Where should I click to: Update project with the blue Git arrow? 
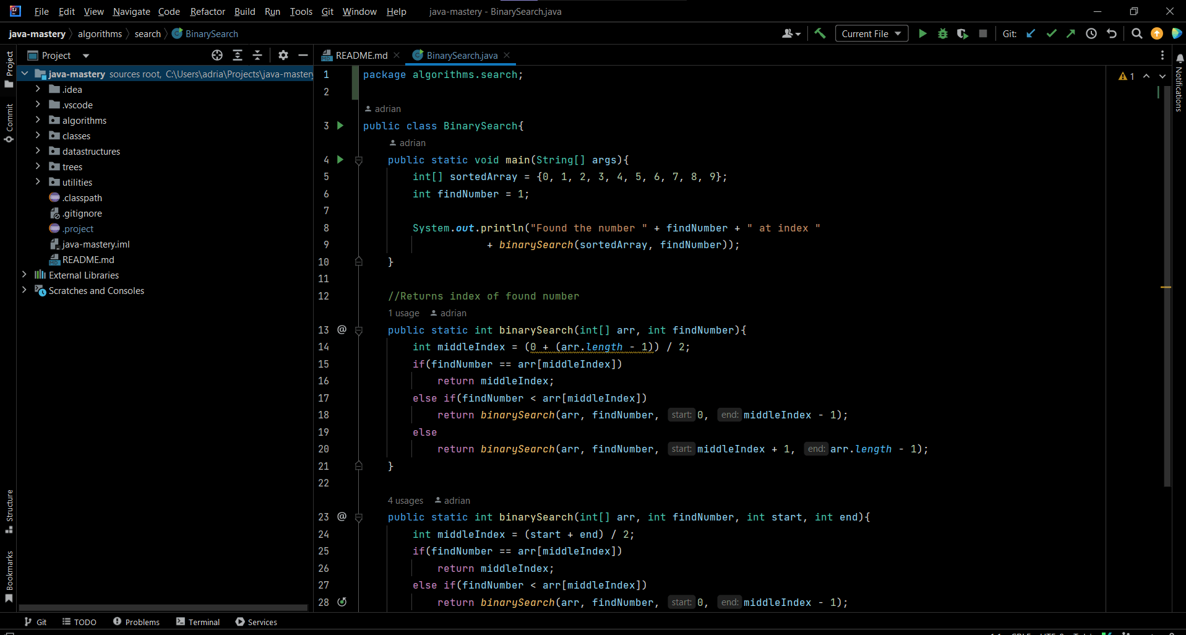(1031, 33)
